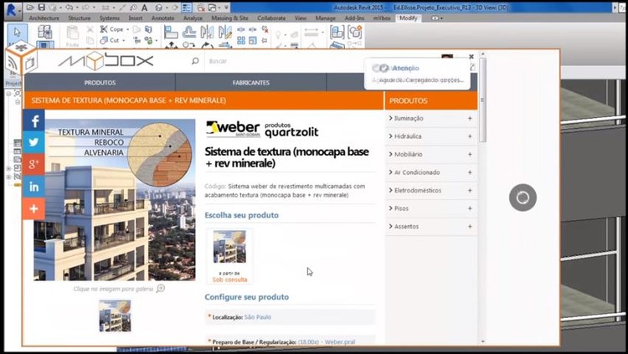Viewport: 628px width, 354px height.
Task: Open the Collaborate ribbon tab
Action: [271, 18]
